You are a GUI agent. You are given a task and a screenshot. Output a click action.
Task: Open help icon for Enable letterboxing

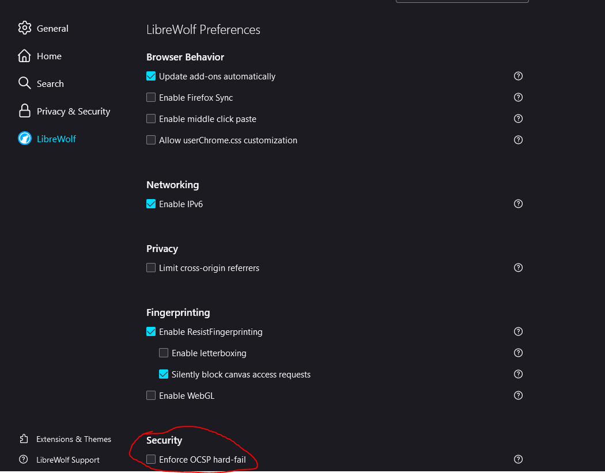pyautogui.click(x=518, y=352)
